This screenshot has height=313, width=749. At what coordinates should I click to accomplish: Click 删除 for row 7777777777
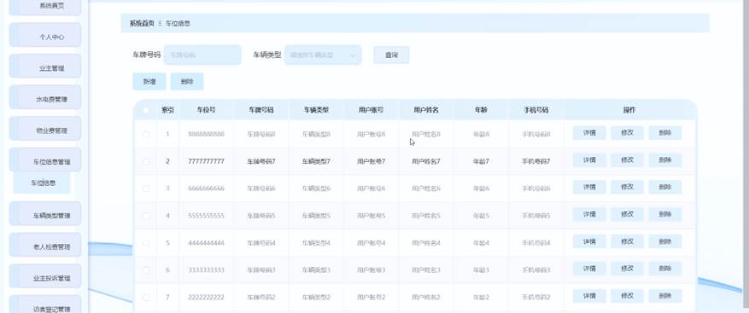coord(665,159)
